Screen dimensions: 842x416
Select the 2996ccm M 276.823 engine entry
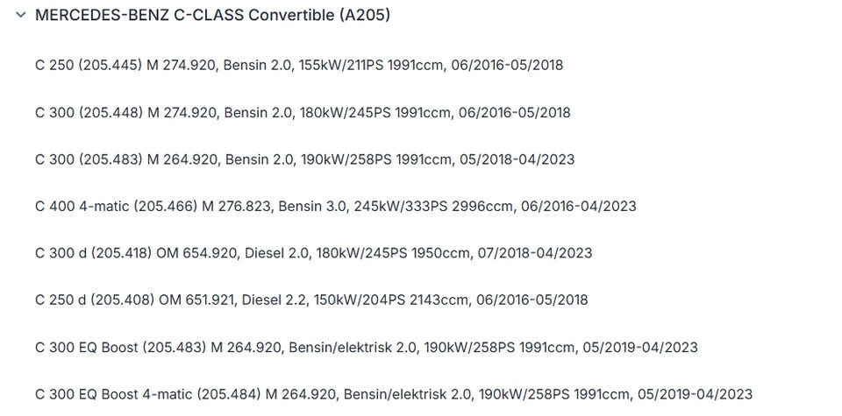point(336,206)
